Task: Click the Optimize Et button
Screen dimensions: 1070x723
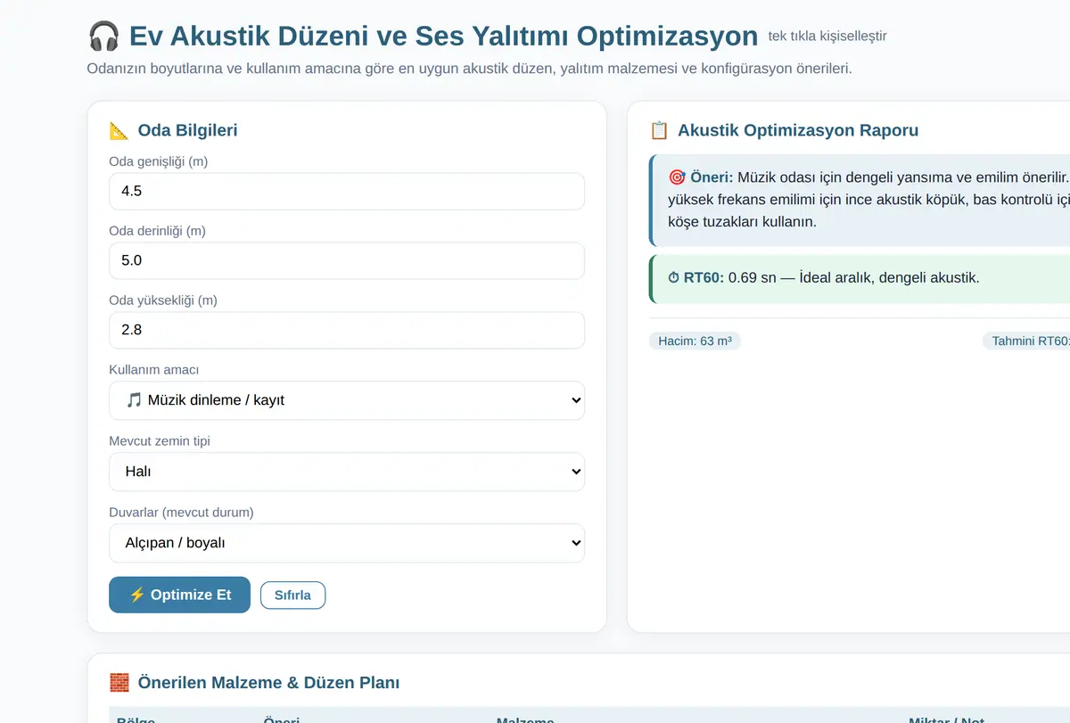Action: 180,595
